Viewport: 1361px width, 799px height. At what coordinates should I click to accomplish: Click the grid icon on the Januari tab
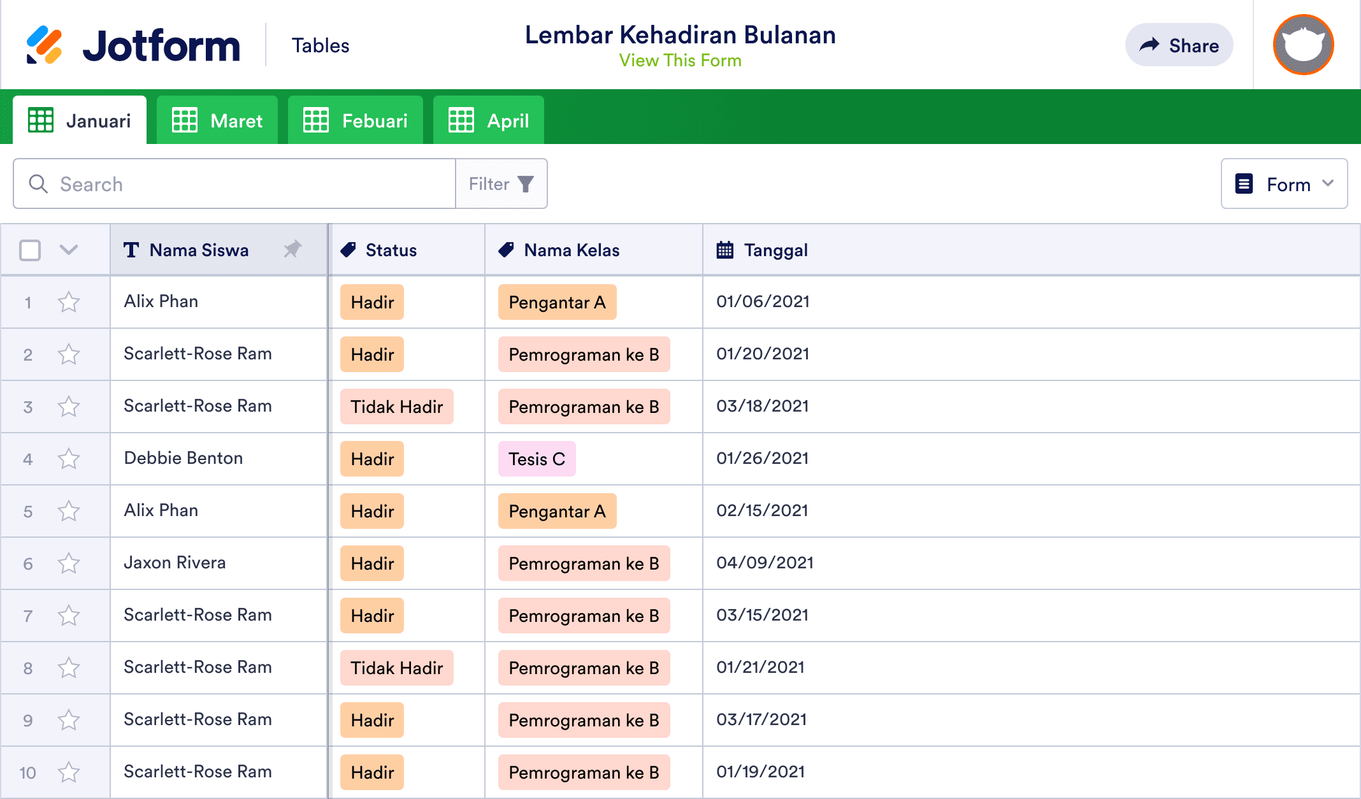pyautogui.click(x=40, y=120)
